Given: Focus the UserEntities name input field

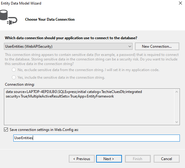Looking at the screenshot, I should [96, 138].
